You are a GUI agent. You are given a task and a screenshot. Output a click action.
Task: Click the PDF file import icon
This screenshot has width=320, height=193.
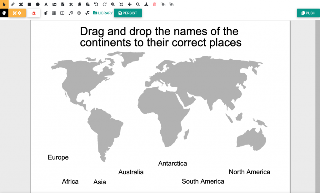62,4
